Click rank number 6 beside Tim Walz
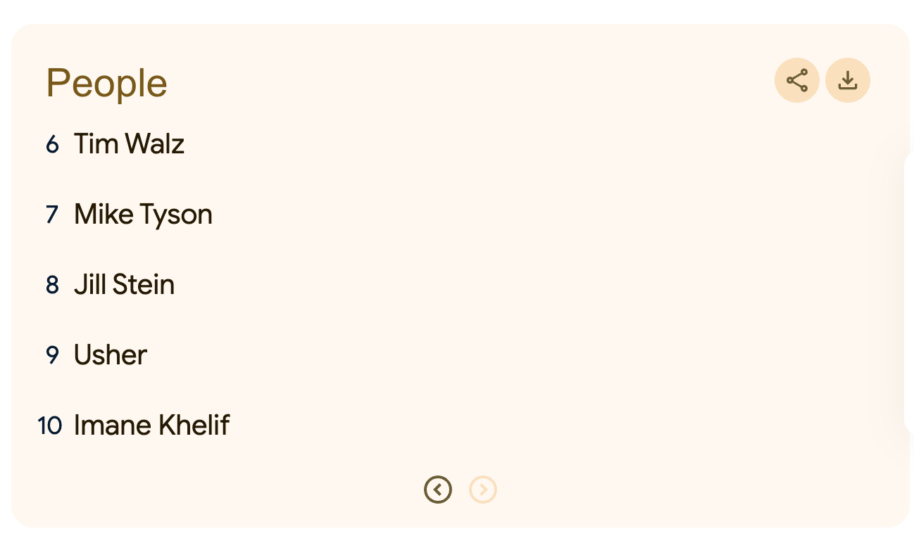The image size is (914, 536). tap(53, 144)
